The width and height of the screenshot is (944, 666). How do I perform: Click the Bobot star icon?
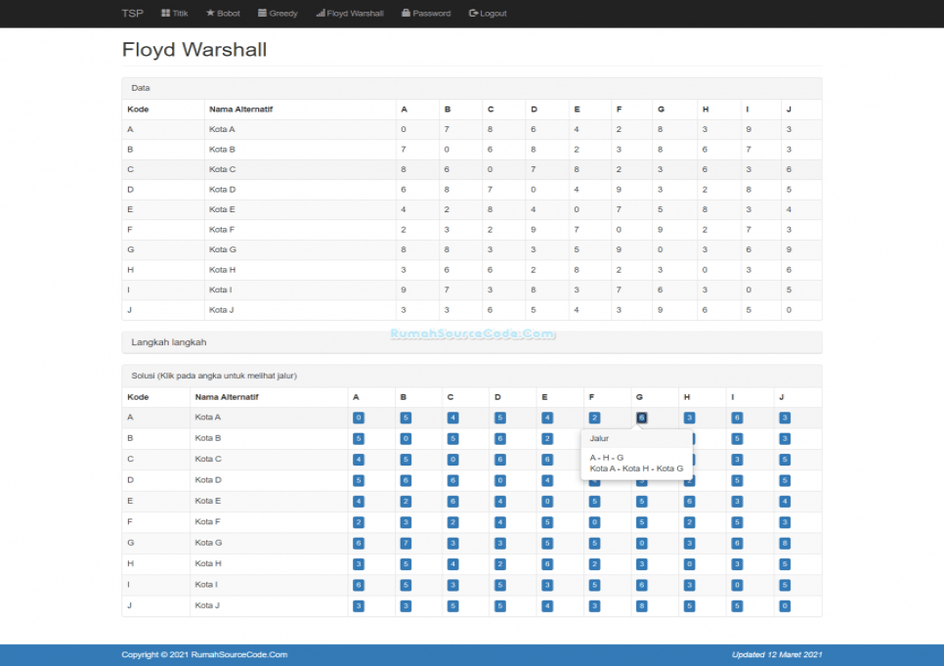(210, 13)
